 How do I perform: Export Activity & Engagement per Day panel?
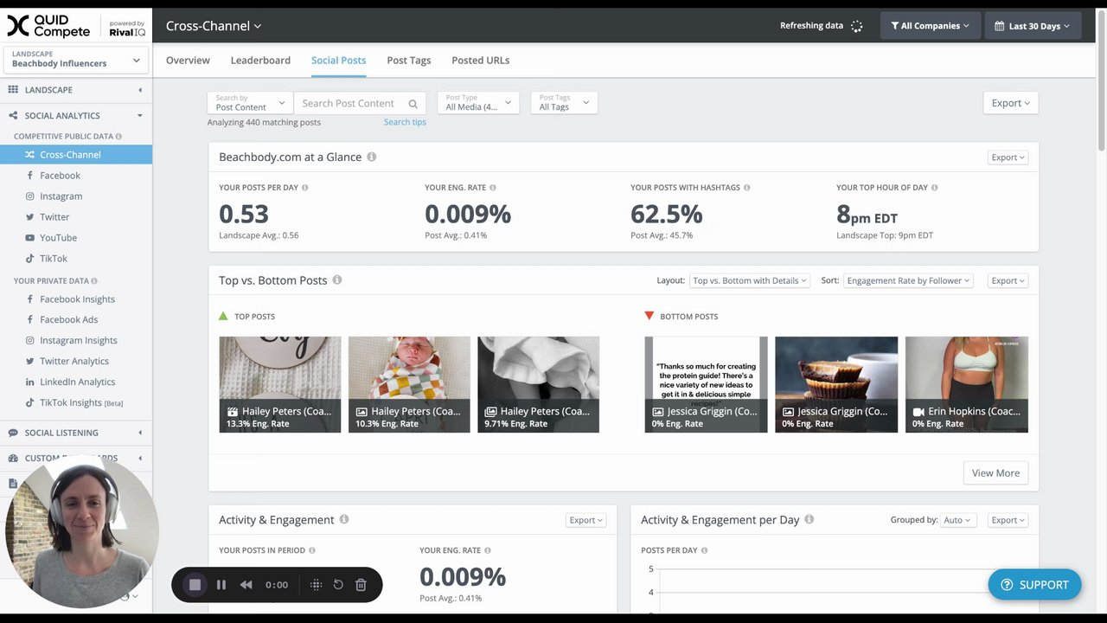click(x=1008, y=520)
